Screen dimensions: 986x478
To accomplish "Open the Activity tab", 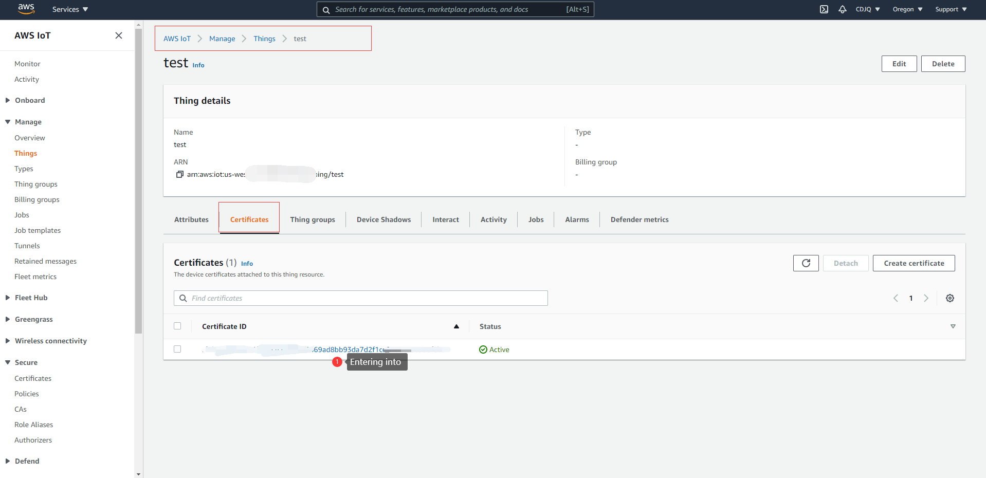I will point(494,219).
